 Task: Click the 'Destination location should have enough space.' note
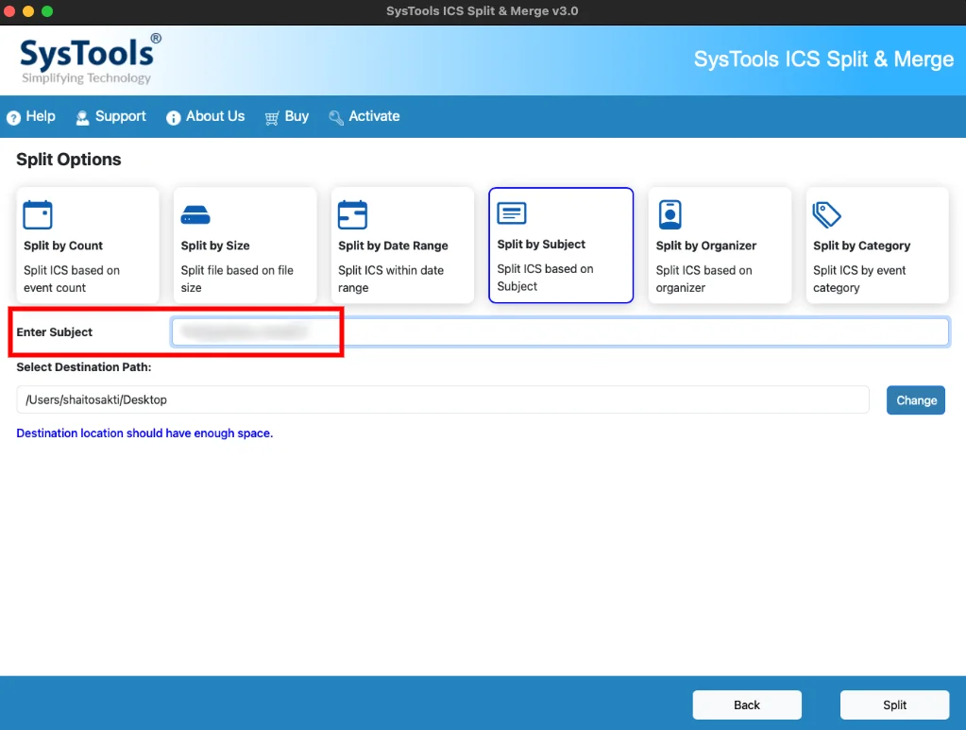click(144, 433)
